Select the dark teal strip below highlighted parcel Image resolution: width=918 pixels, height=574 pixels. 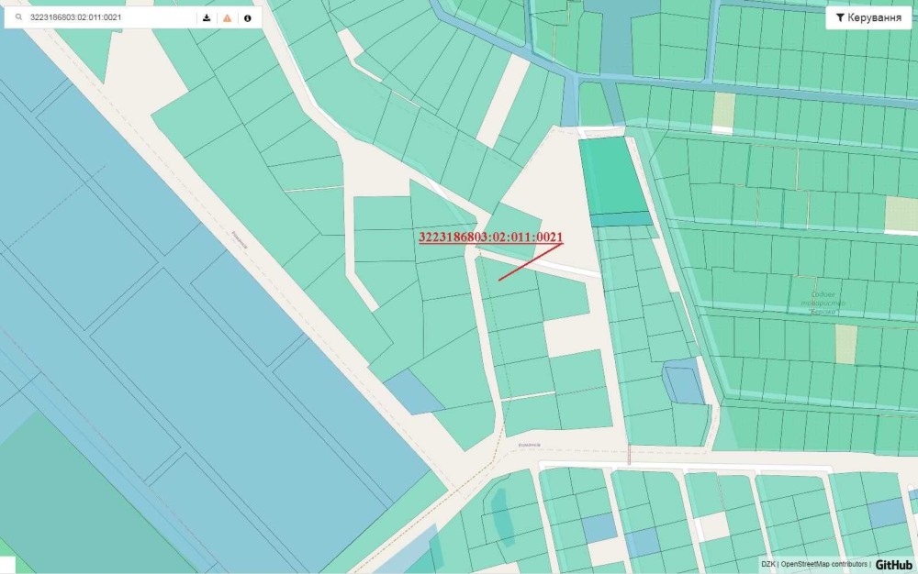[x=621, y=220]
